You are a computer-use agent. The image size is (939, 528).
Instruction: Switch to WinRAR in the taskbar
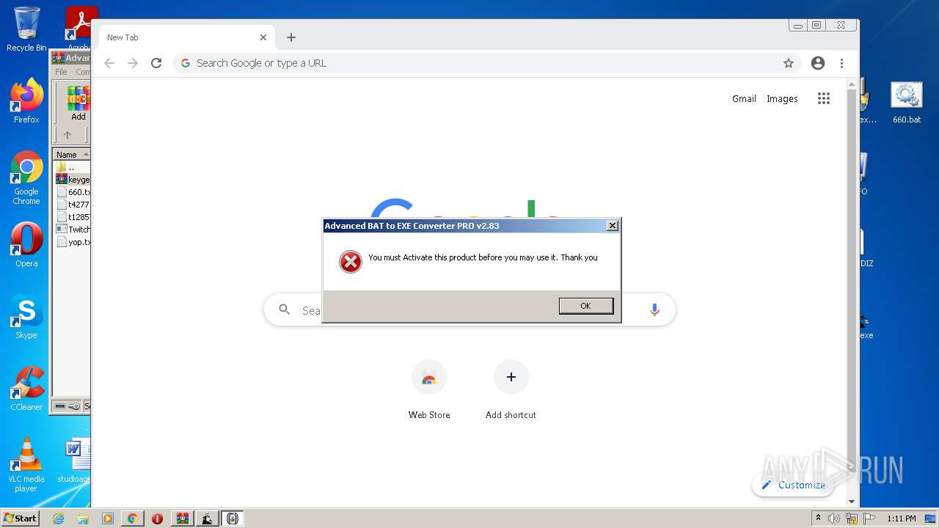click(182, 518)
